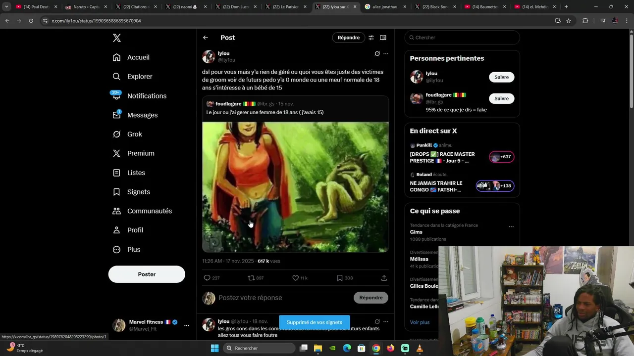Click the taskbar Rechercher search box
634x356 pixels.
[x=259, y=348]
